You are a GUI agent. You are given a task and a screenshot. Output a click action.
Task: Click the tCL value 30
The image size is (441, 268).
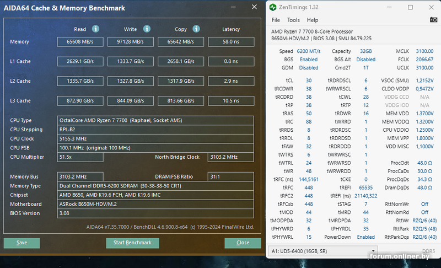pyautogui.click(x=309, y=81)
